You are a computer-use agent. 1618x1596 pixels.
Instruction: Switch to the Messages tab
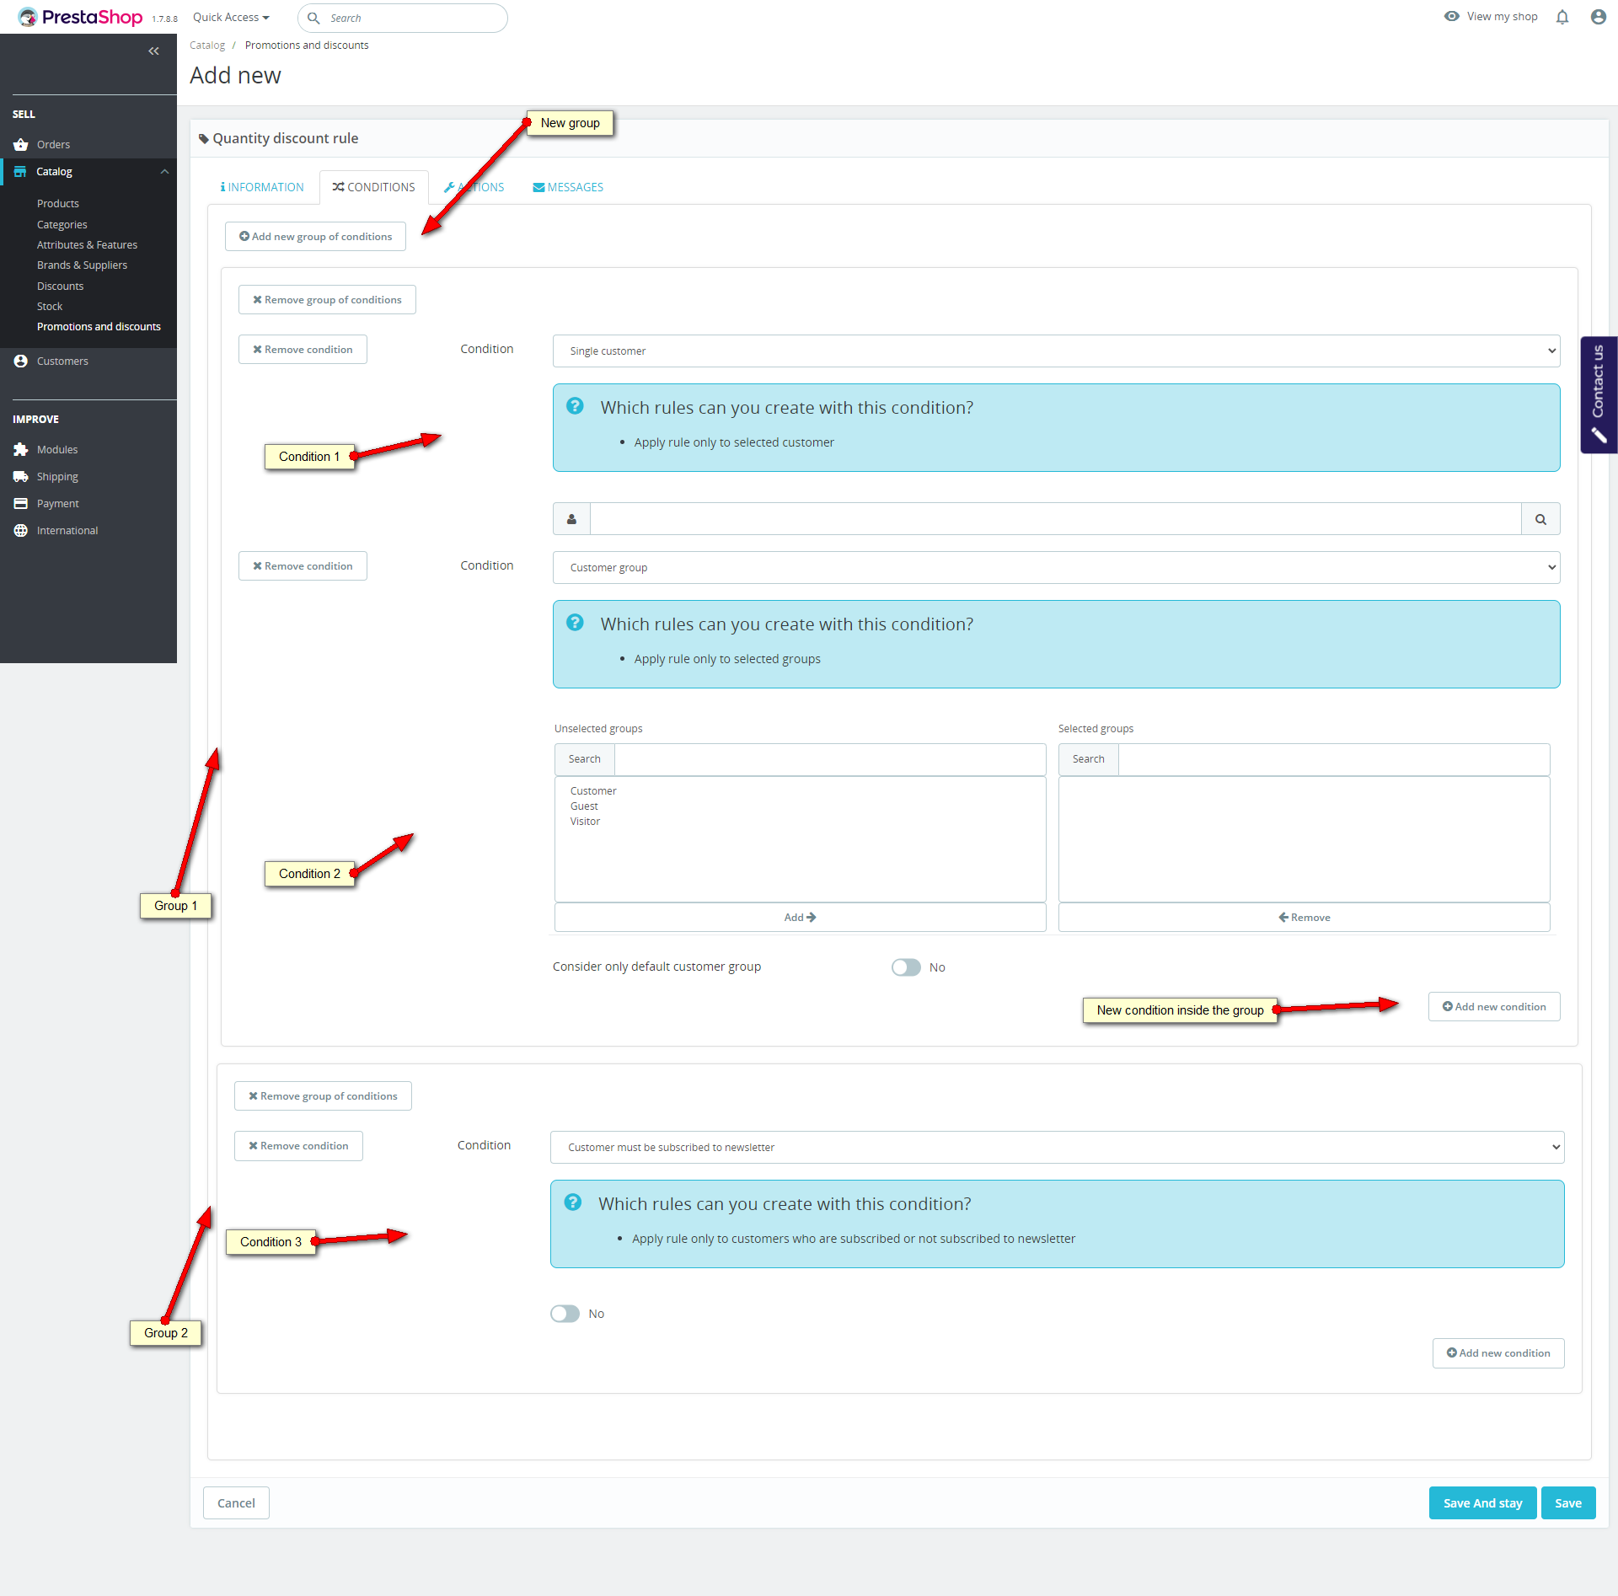point(568,187)
